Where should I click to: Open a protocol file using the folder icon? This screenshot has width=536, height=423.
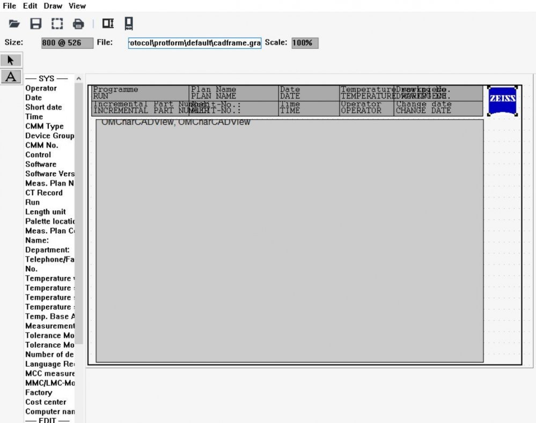(13, 24)
